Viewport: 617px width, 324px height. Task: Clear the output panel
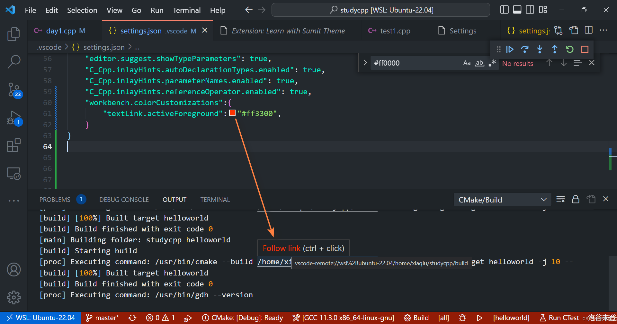560,200
